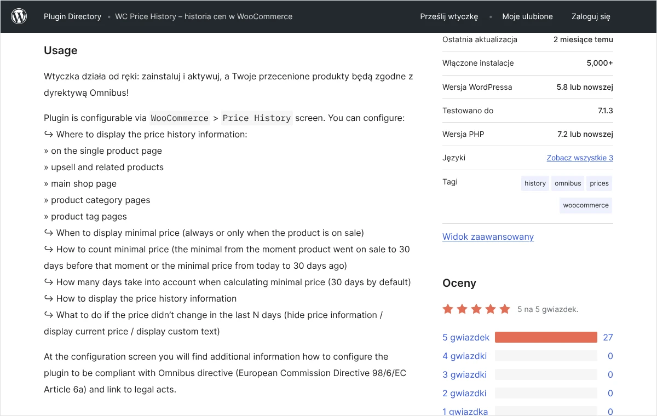This screenshot has height=416, width=657.
Task: Click the red five-star rating bar
Action: pyautogui.click(x=546, y=337)
